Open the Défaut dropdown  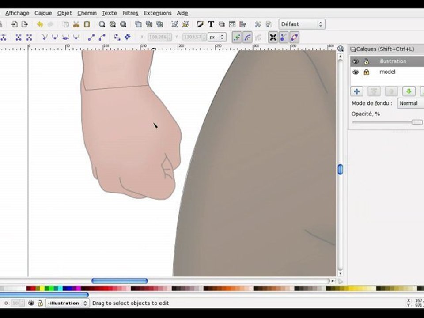pyautogui.click(x=302, y=24)
